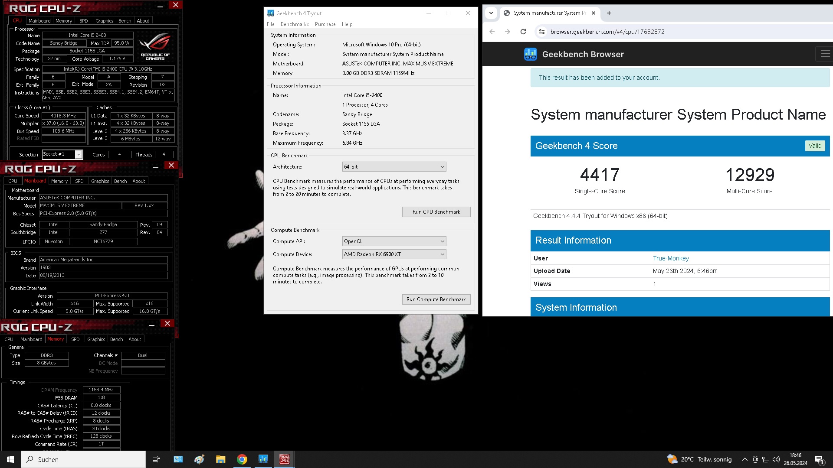Open the Compute API dropdown
This screenshot has height=468, width=833.
(394, 241)
